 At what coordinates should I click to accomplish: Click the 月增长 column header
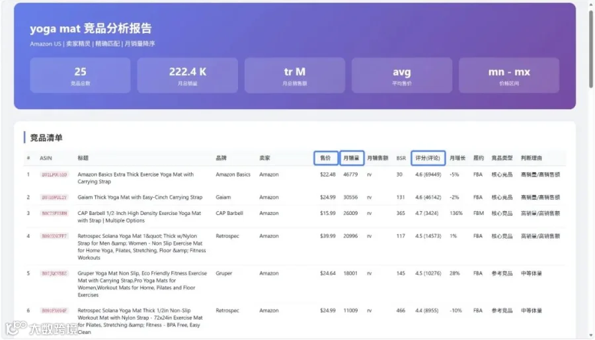[457, 158]
